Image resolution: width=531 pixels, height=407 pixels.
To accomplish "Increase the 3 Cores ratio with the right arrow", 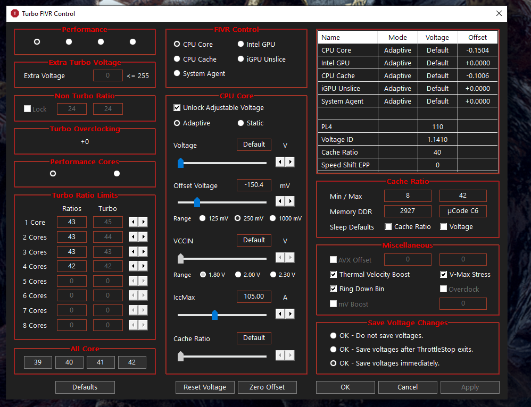I will [143, 252].
